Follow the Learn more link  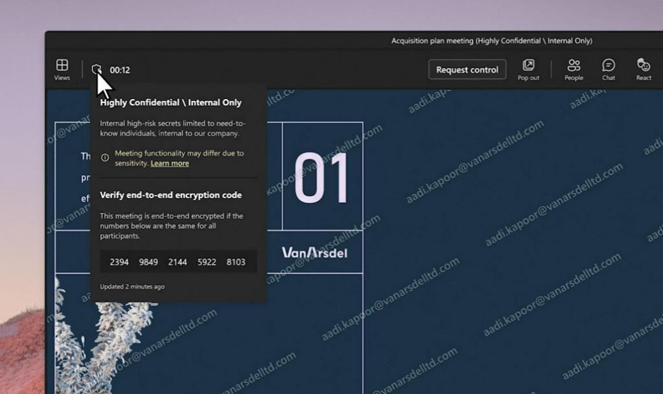170,163
